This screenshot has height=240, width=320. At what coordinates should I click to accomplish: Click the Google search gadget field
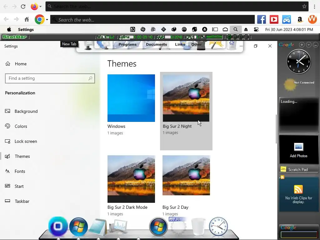coord(299,234)
